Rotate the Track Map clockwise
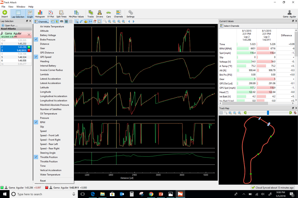 (x=290, y=113)
